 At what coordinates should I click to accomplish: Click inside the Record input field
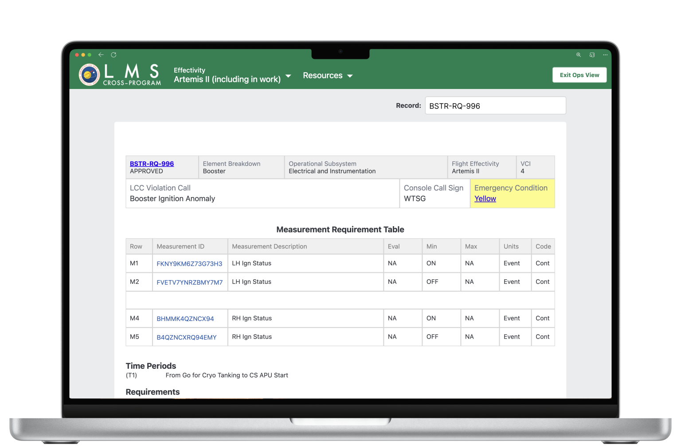coord(495,105)
